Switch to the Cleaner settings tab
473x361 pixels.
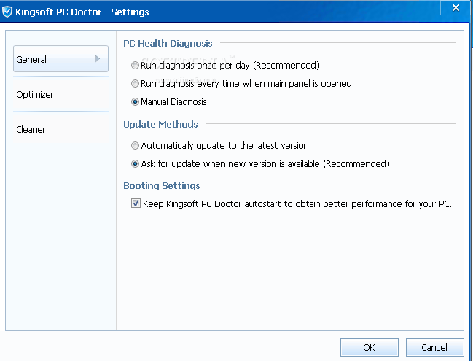point(60,130)
